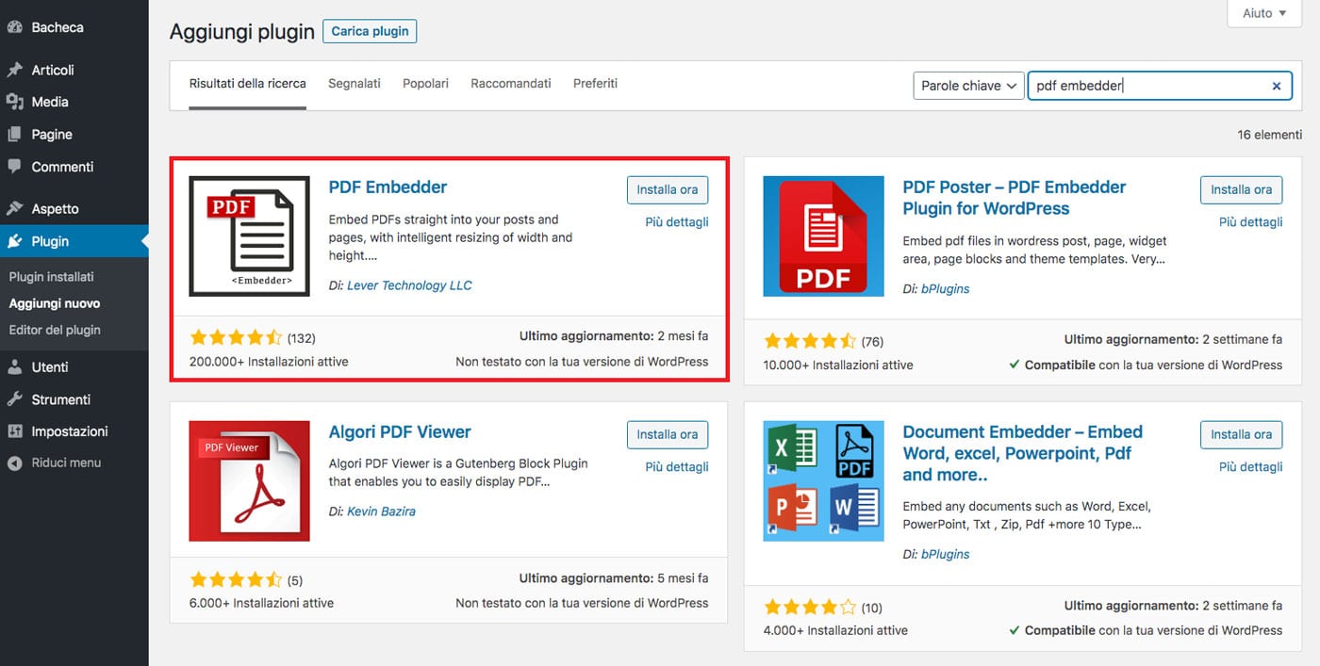Open the PDF Embedder title link
The height and width of the screenshot is (666, 1320).
[388, 187]
